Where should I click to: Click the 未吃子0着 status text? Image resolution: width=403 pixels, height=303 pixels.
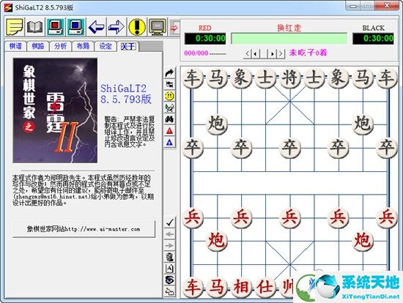pos(308,53)
